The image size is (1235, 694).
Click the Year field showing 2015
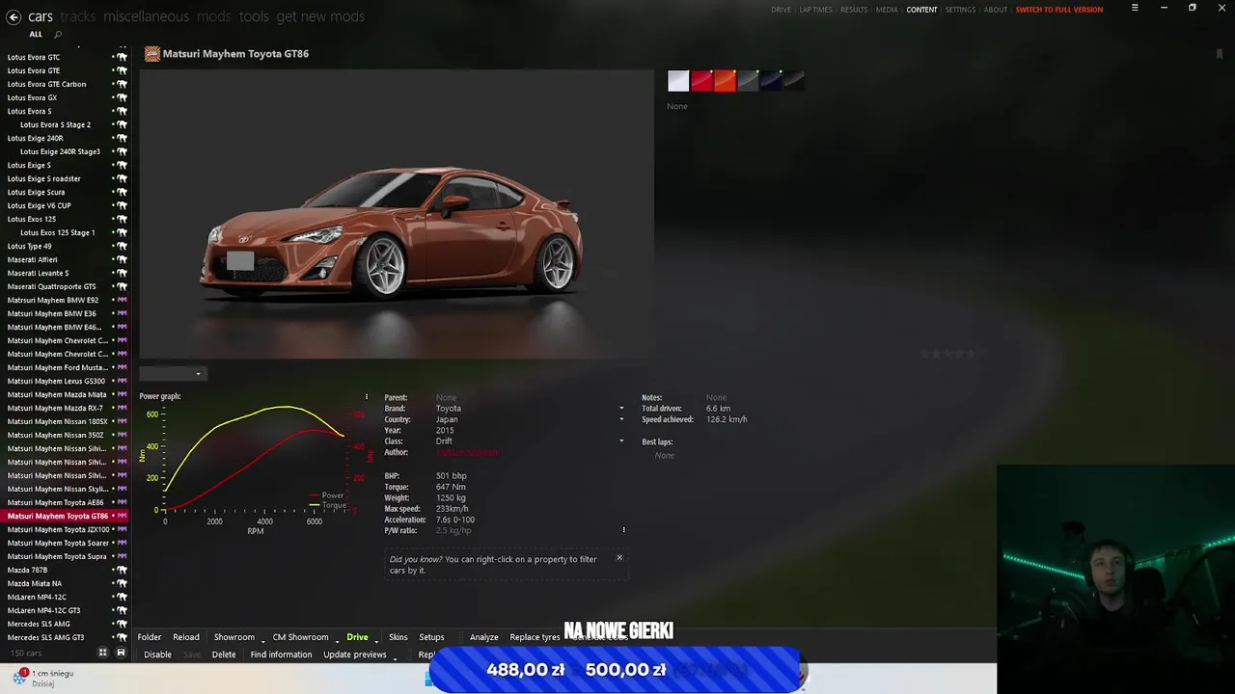(445, 431)
